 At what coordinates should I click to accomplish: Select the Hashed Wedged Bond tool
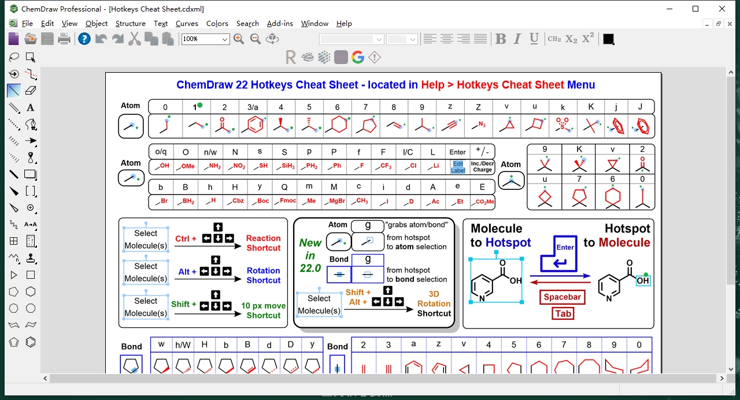[x=14, y=158]
